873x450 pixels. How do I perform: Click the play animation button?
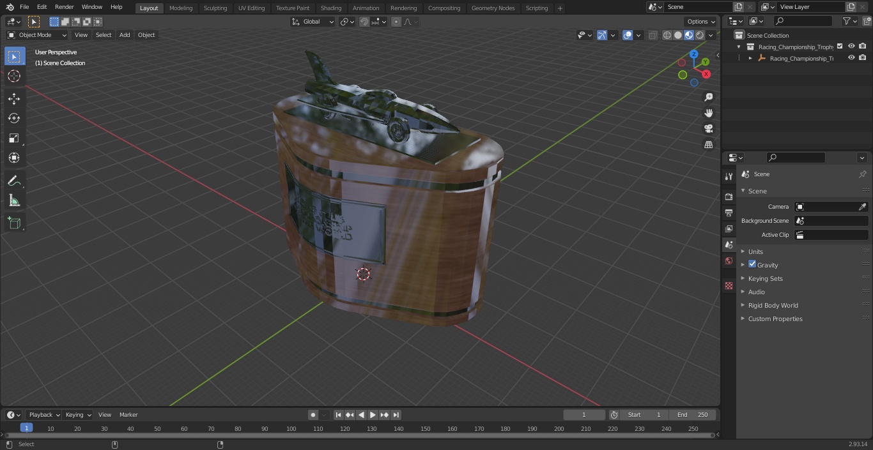tap(373, 415)
